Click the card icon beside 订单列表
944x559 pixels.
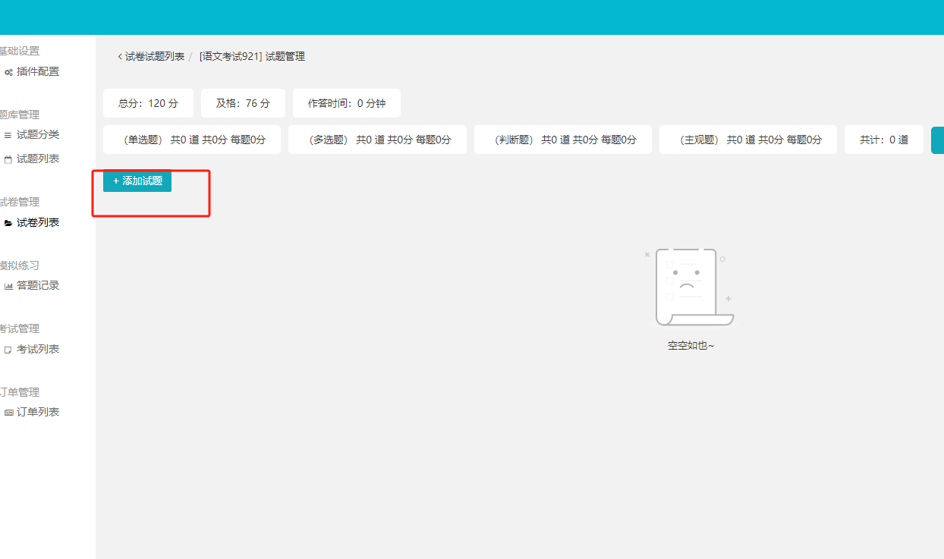click(x=8, y=413)
